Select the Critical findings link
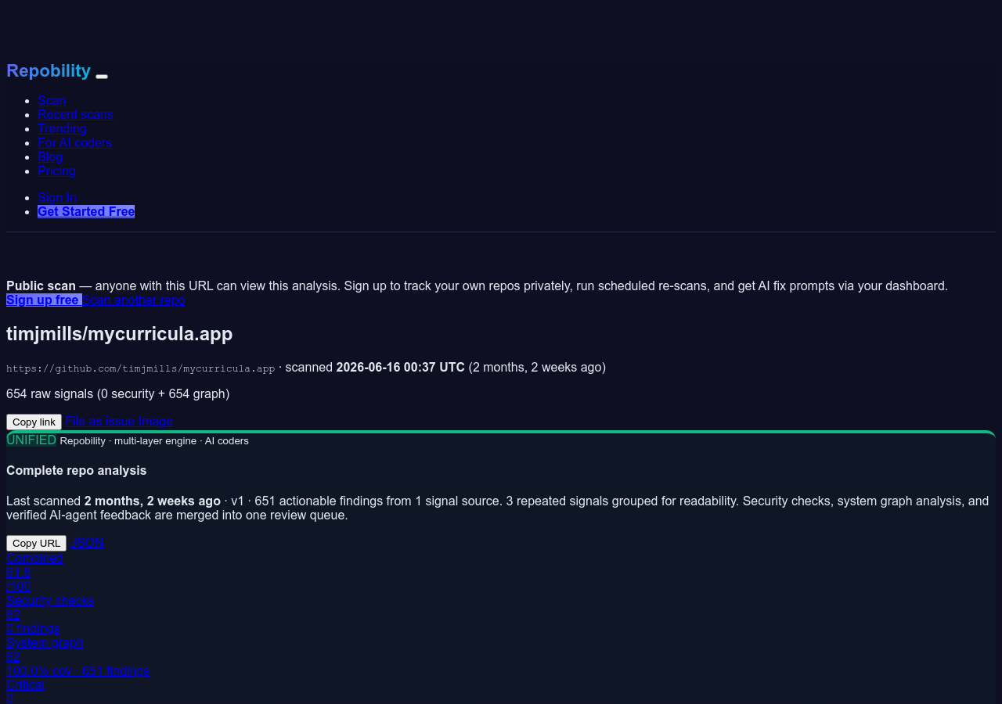 pyautogui.click(x=25, y=684)
